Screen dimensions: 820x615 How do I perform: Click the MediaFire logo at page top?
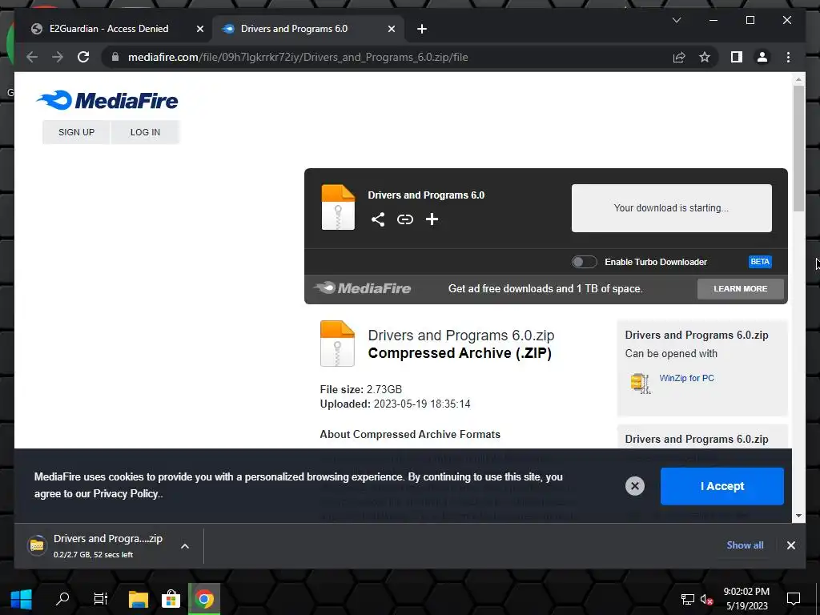pos(108,100)
